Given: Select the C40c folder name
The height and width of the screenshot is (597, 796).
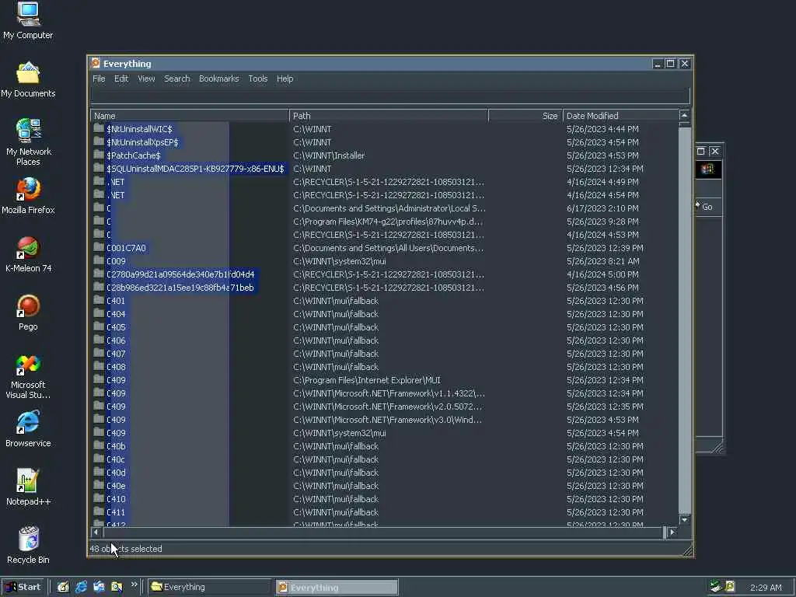Looking at the screenshot, I should tap(116, 459).
